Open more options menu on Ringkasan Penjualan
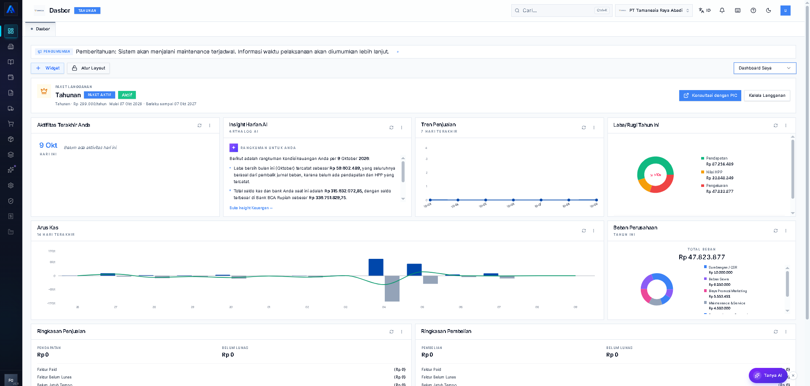 [x=402, y=332]
